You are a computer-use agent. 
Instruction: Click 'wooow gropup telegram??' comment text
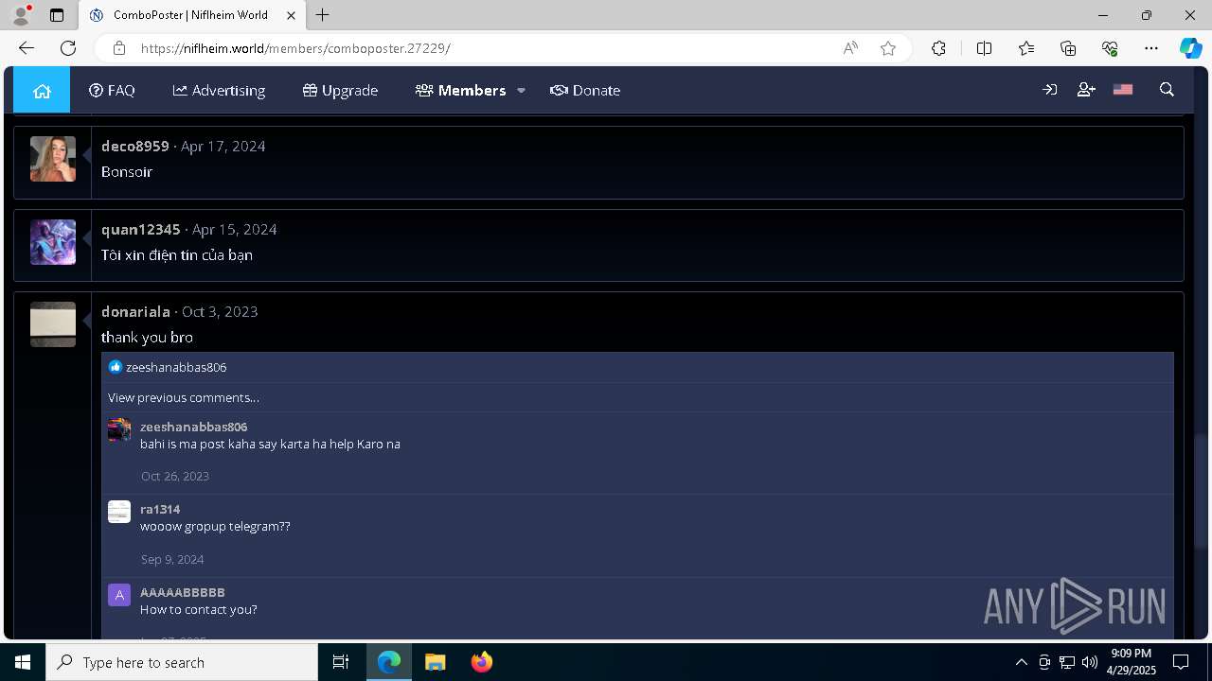click(215, 526)
